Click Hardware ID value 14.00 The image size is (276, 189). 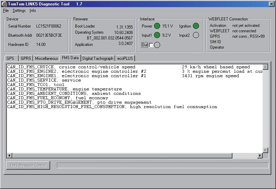(x=41, y=45)
